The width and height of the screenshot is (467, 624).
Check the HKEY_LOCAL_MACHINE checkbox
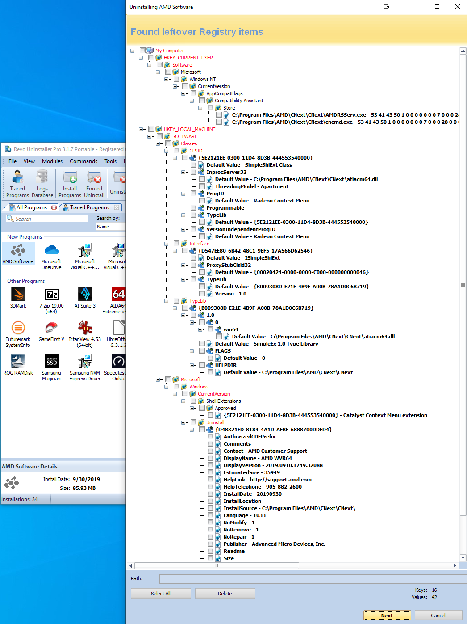pyautogui.click(x=151, y=129)
